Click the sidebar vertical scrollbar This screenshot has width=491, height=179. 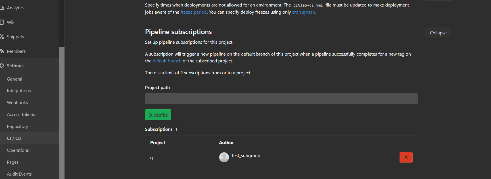[x=62, y=113]
